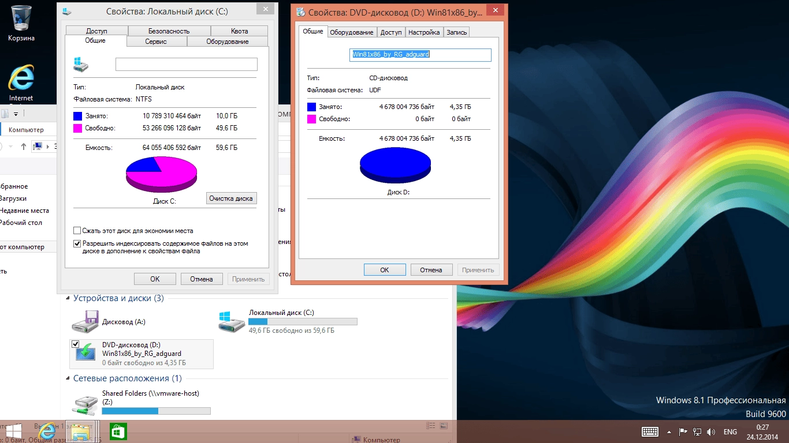Screen dimensions: 789x443
Task: Click OK in C: properties dialog
Action: (x=155, y=279)
